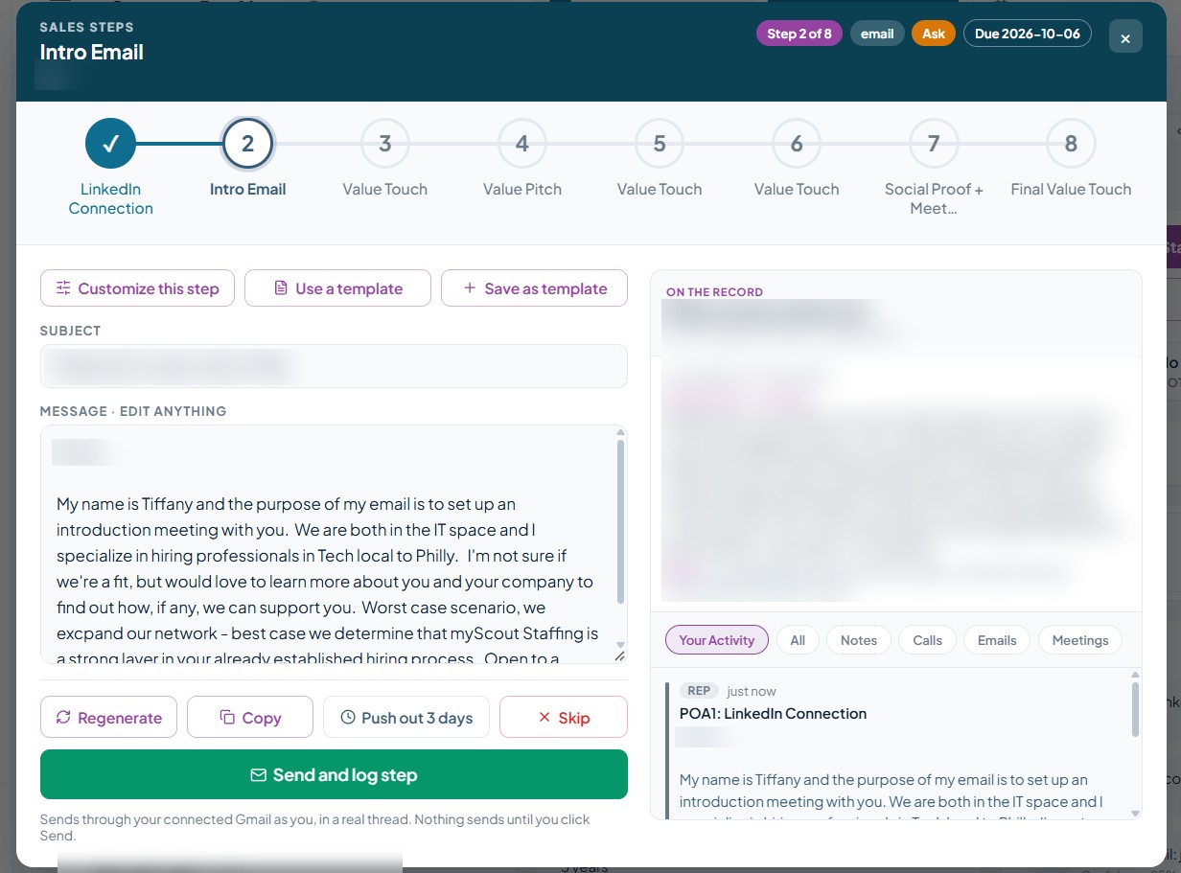1181x873 pixels.
Task: Click Send and log step
Action: 334,774
